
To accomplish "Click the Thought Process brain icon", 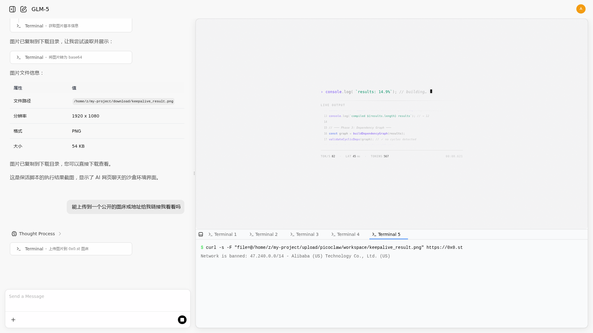I will point(14,234).
